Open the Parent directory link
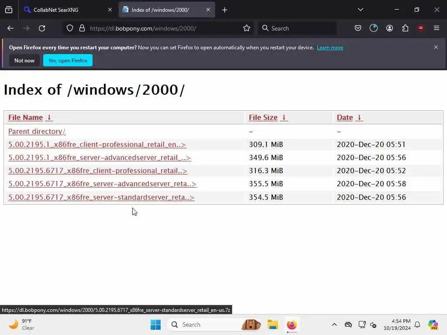This screenshot has height=335, width=447. 37,131
